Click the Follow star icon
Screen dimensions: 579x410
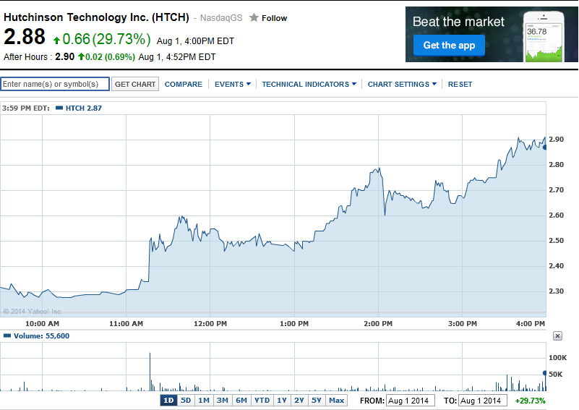254,17
